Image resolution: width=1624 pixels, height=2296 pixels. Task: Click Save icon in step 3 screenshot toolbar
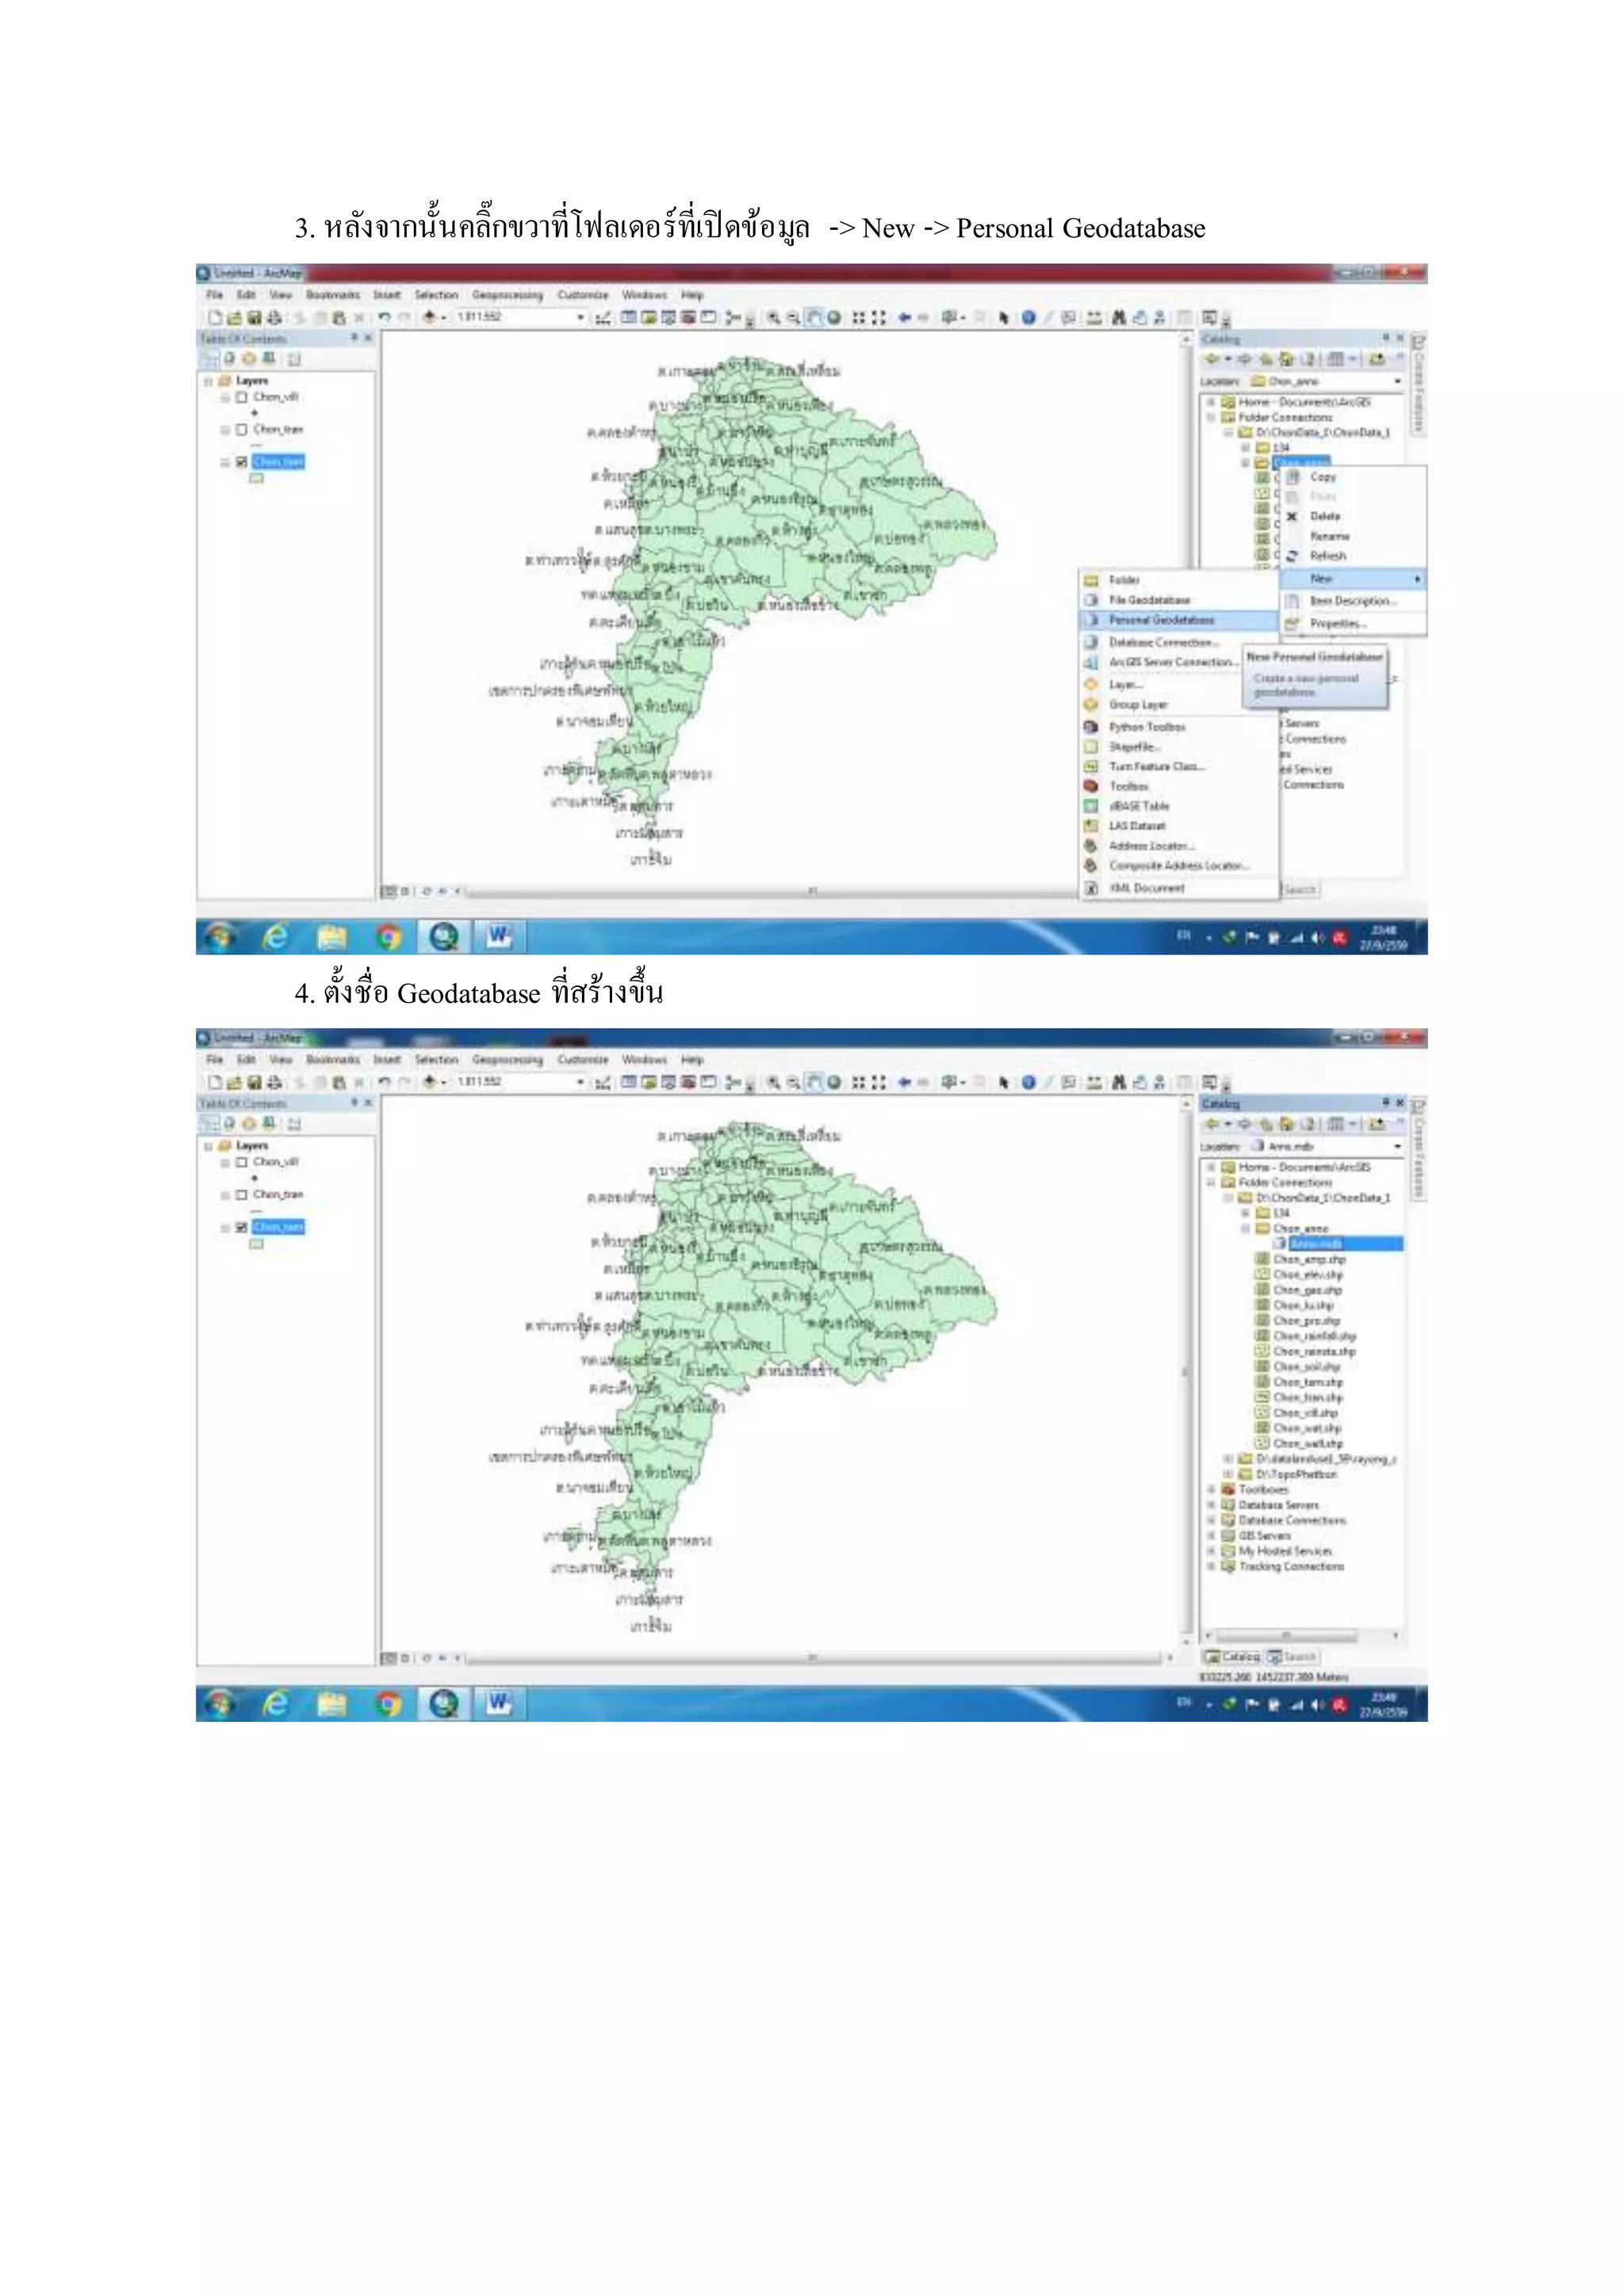pyautogui.click(x=254, y=318)
